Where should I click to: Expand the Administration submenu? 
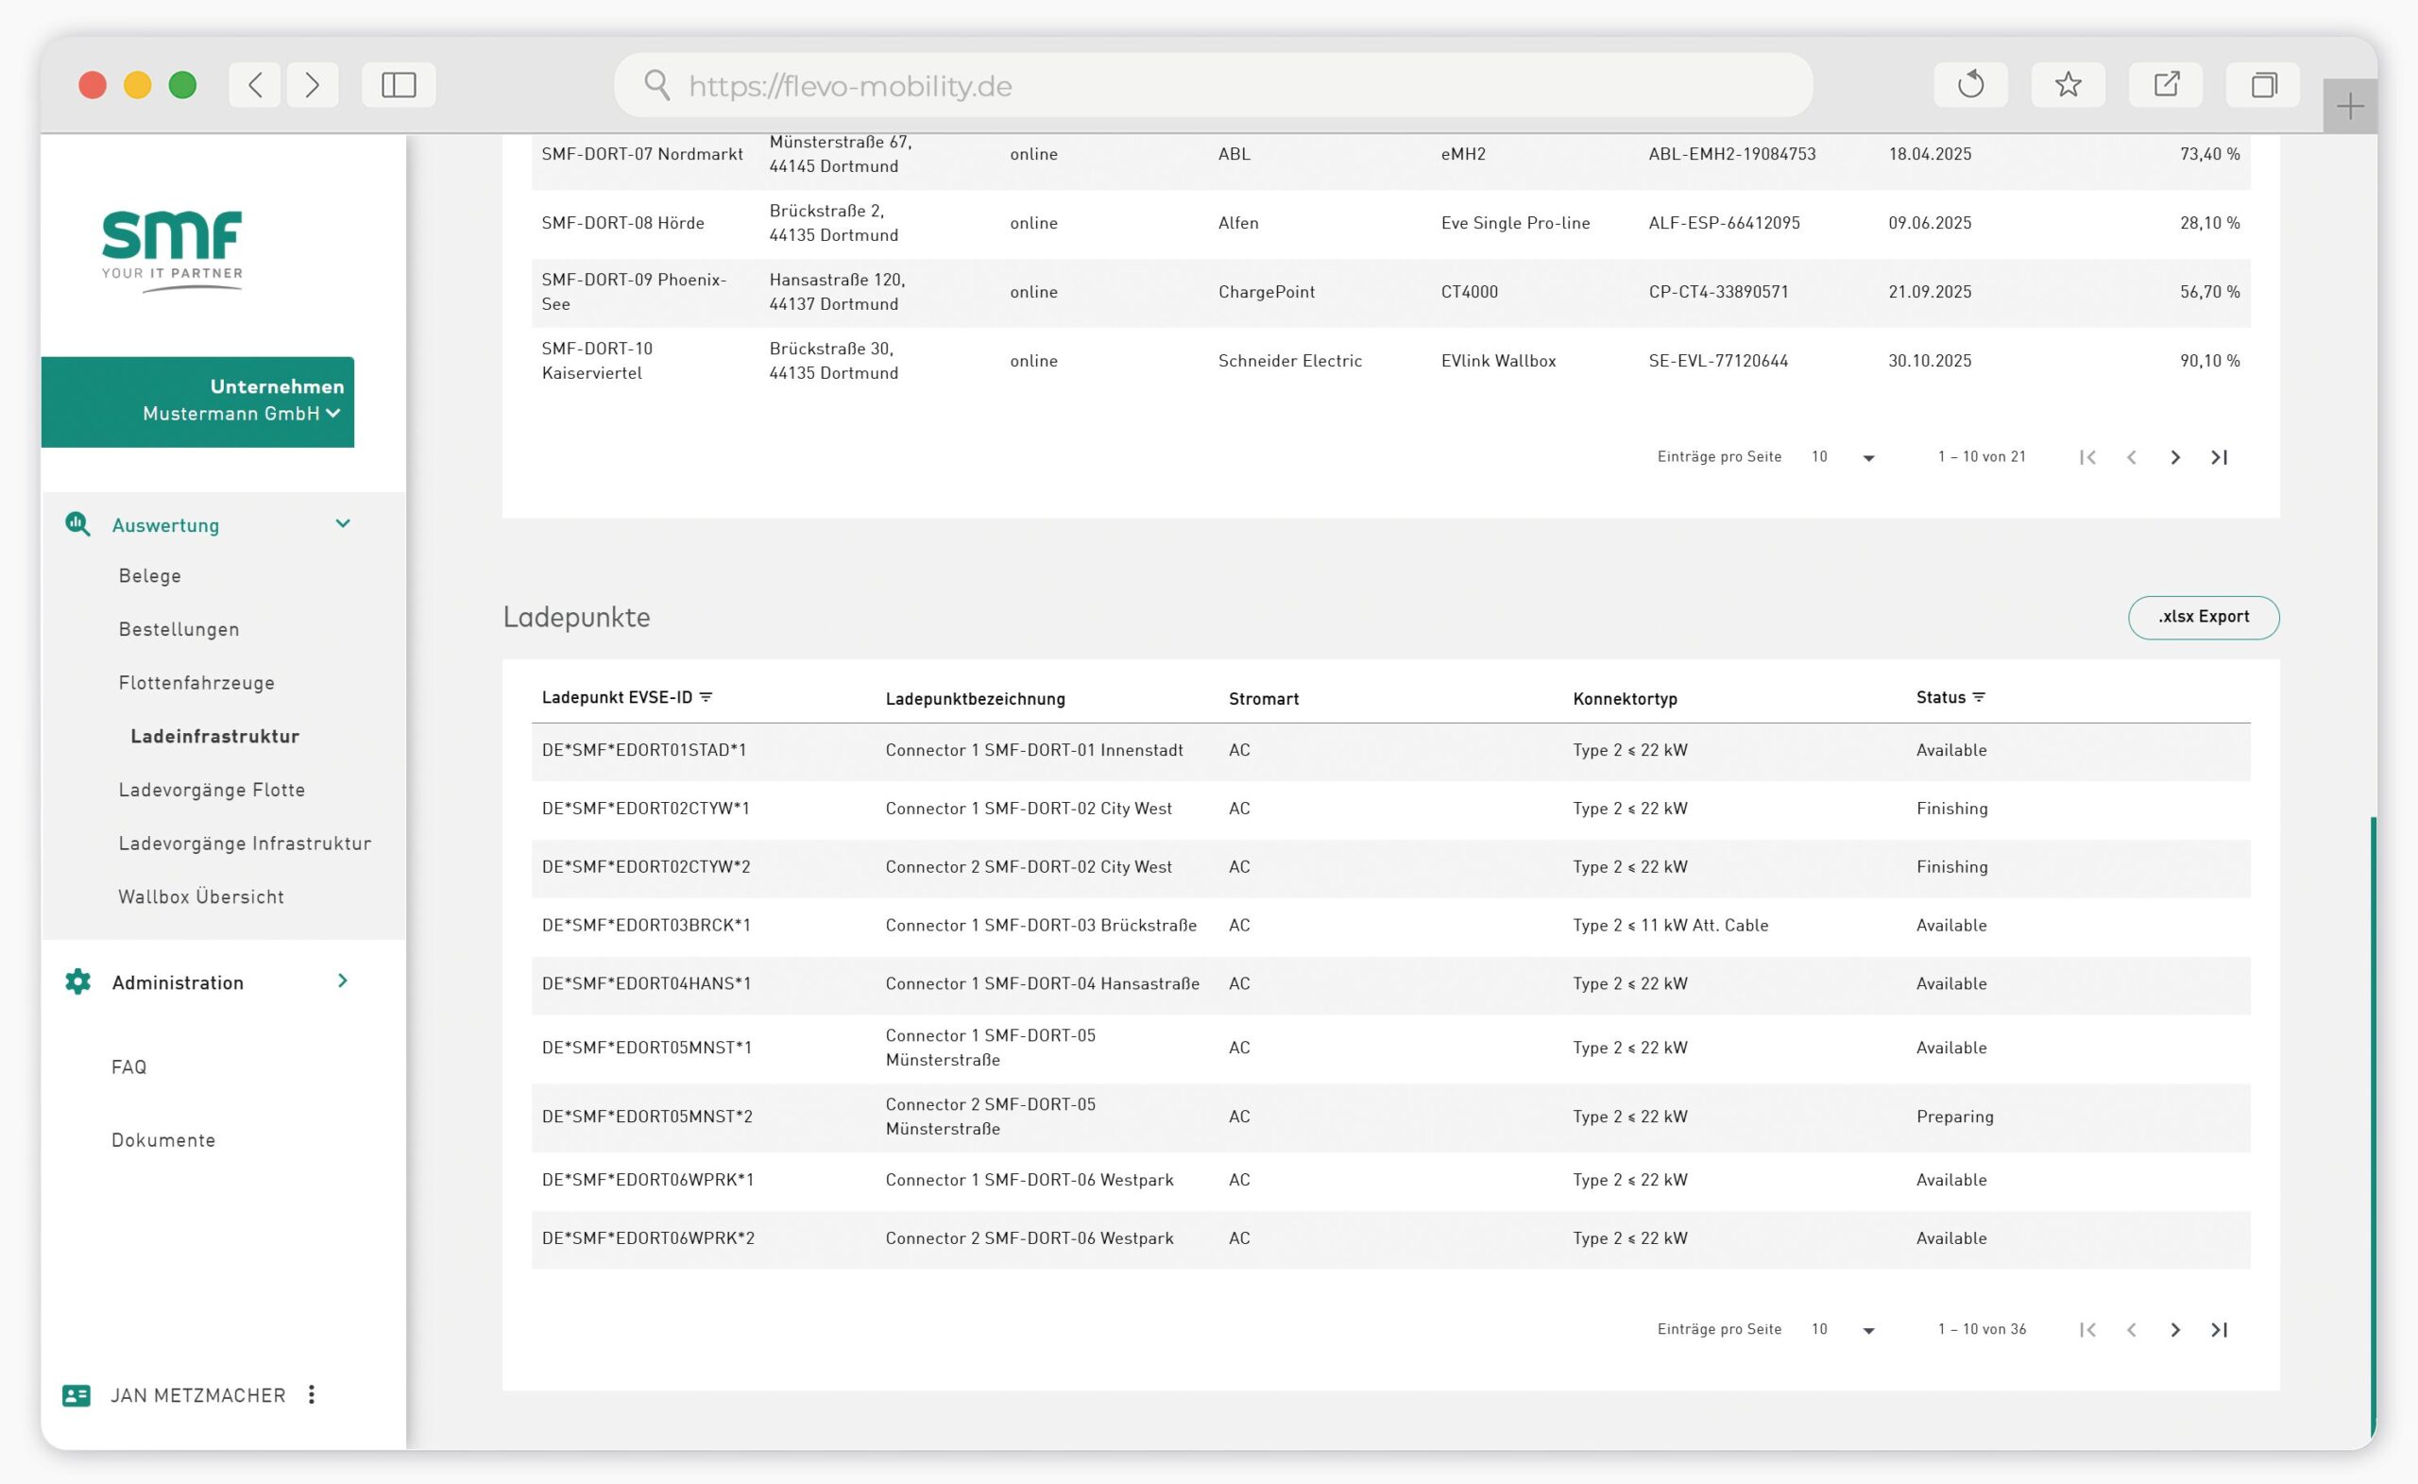point(343,981)
